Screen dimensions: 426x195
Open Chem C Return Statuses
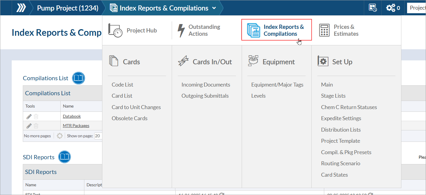pos(349,107)
